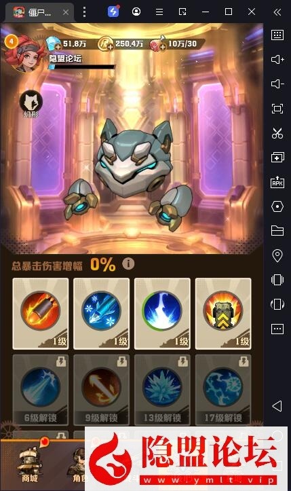Open the more options ellipsis in sidebar
This screenshot has width=291, height=491.
(277, 329)
